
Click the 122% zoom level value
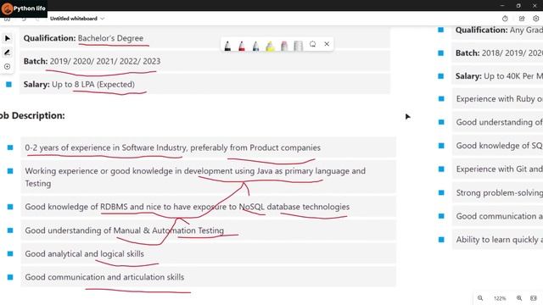[x=500, y=298]
